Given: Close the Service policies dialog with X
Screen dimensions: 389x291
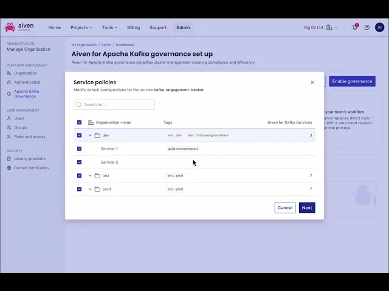Looking at the screenshot, I should (312, 82).
